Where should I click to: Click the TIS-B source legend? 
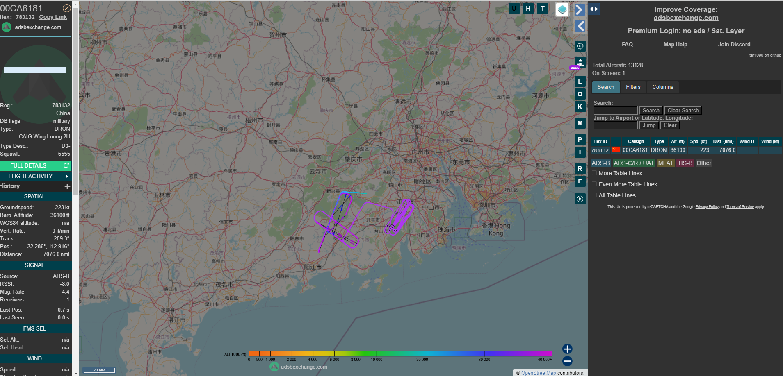[685, 163]
